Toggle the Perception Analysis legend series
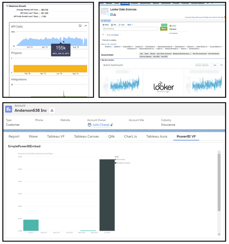 tap(115, 163)
